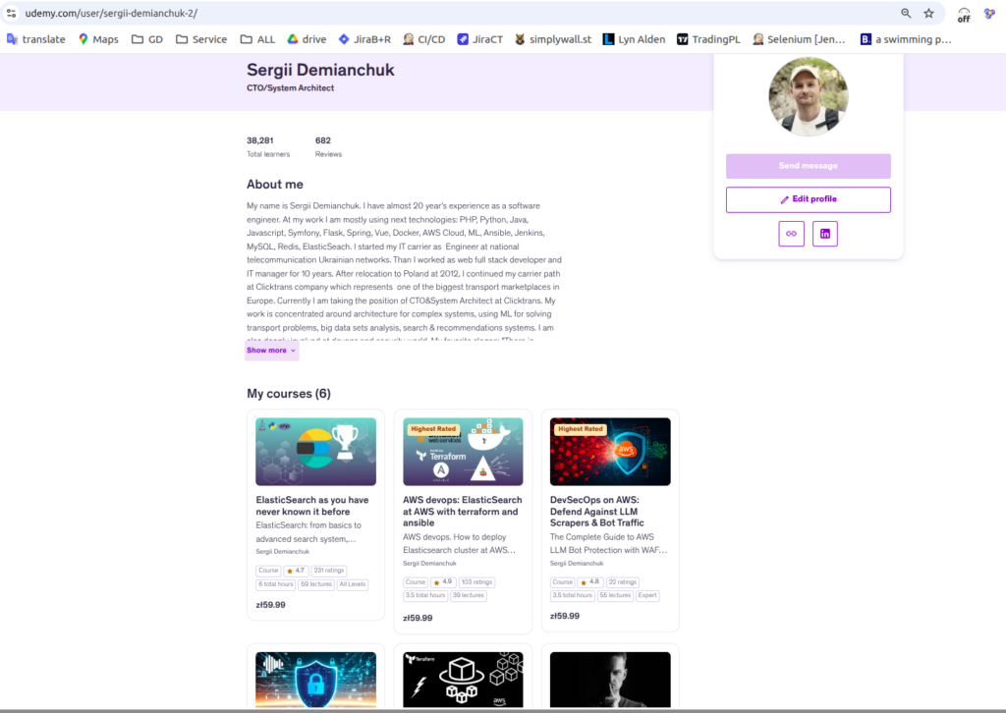Open the JiraCT bookmark
The height and width of the screenshot is (713, 1006).
coord(479,39)
